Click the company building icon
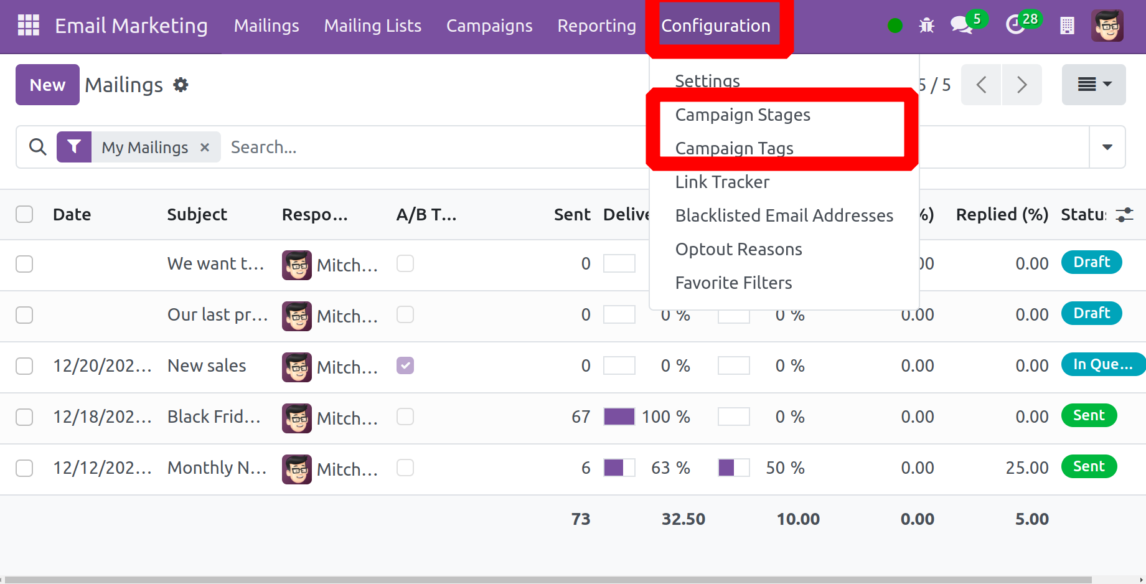This screenshot has height=584, width=1146. (x=1067, y=26)
